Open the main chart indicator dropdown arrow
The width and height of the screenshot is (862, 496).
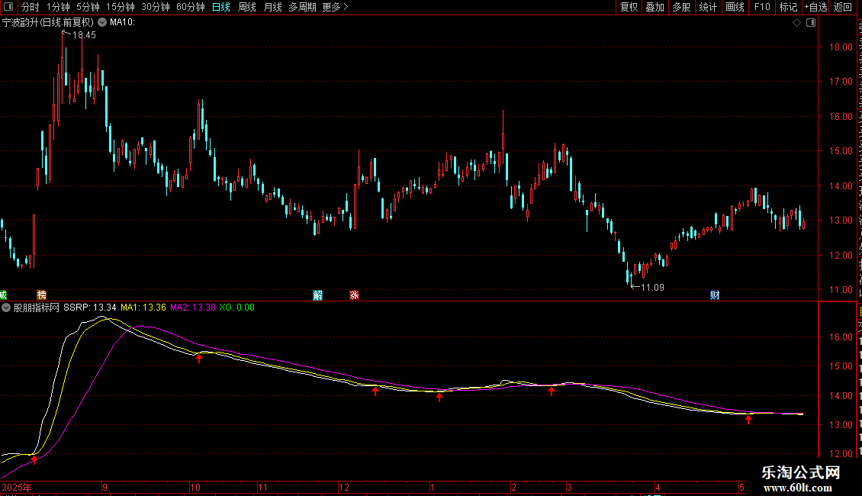pos(102,23)
